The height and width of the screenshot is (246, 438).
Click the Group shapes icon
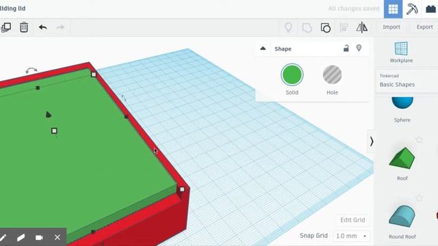[x=307, y=27]
